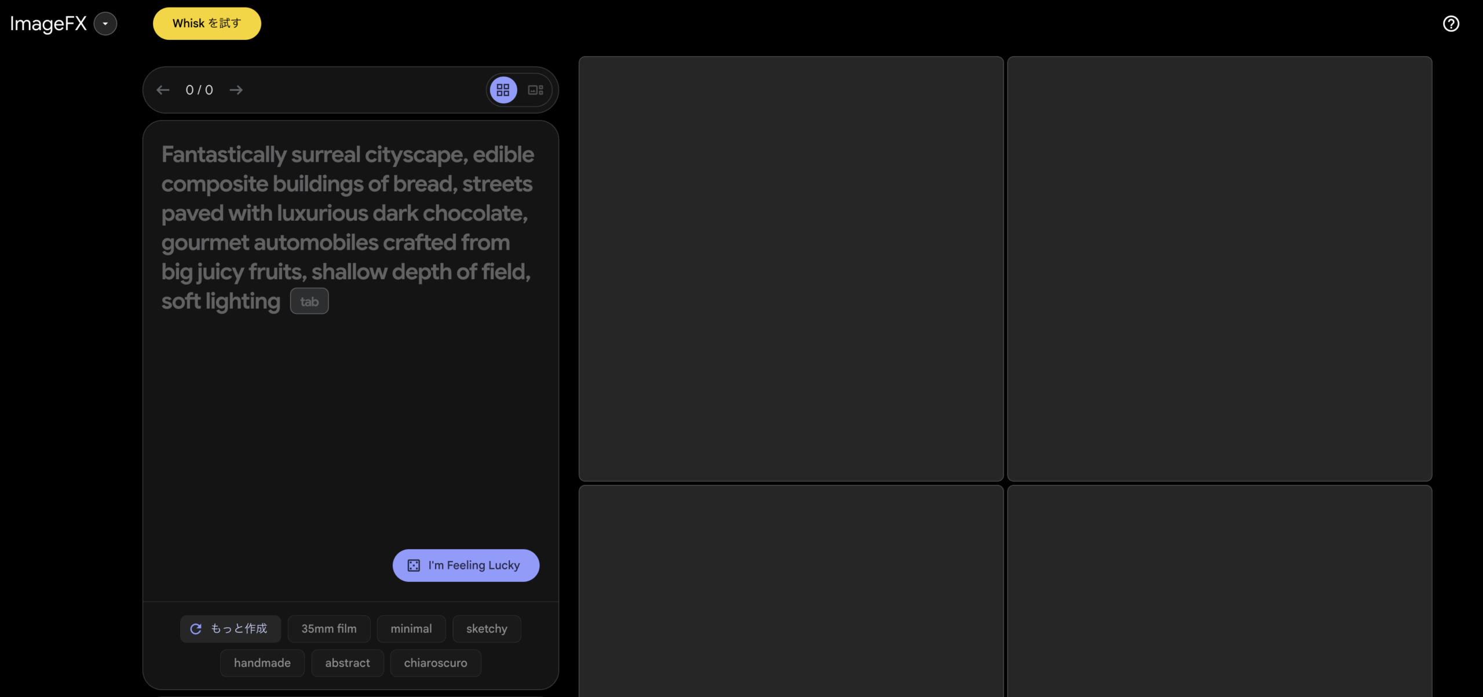Choose the chiaroscuro style chip
This screenshot has height=697, width=1483.
(x=435, y=663)
